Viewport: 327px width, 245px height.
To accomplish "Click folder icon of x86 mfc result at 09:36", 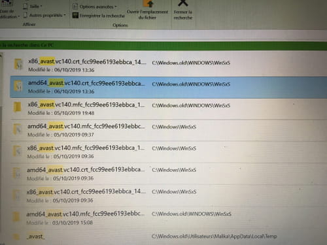I will coord(17,151).
